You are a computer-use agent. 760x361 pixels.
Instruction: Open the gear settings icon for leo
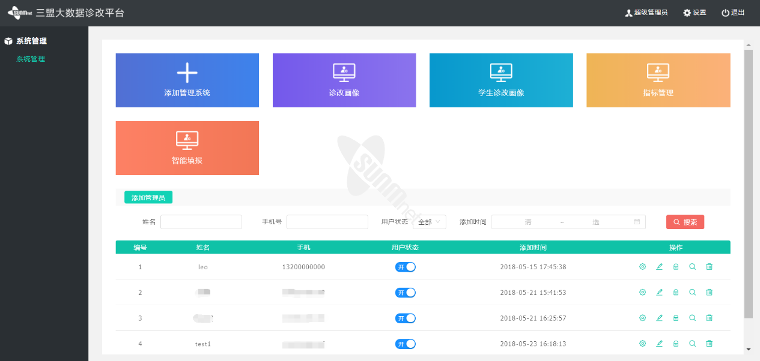click(642, 267)
